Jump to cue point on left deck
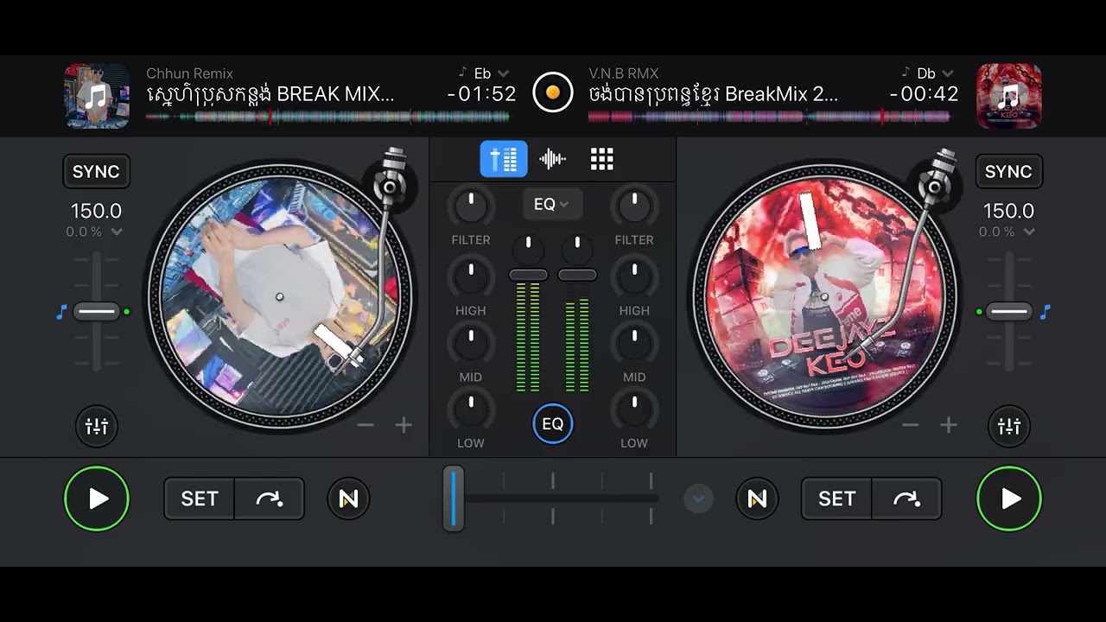This screenshot has width=1106, height=622. point(270,498)
